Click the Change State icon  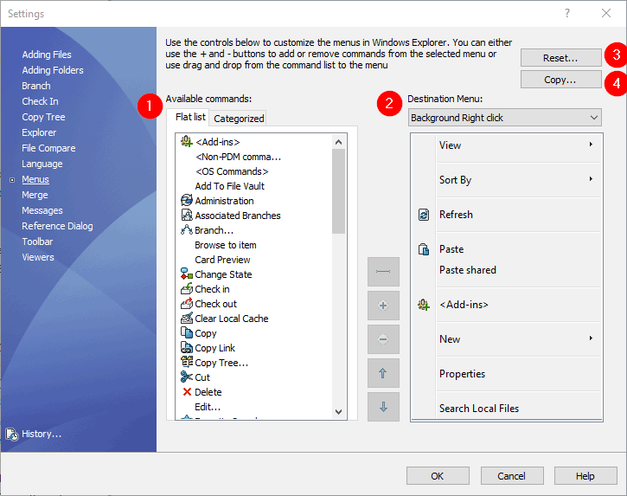187,274
